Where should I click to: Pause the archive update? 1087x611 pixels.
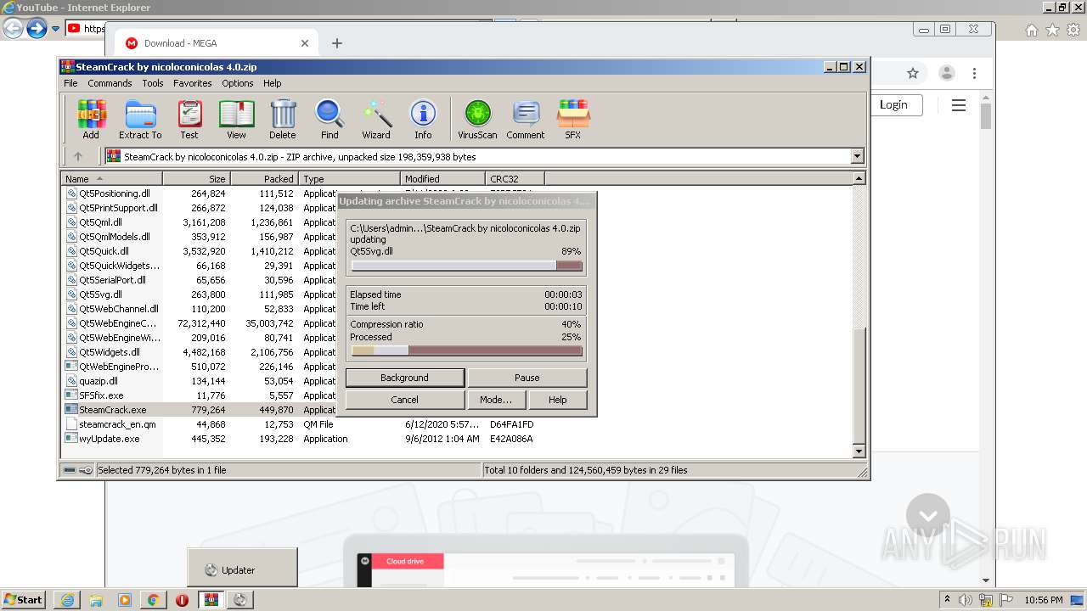point(527,378)
